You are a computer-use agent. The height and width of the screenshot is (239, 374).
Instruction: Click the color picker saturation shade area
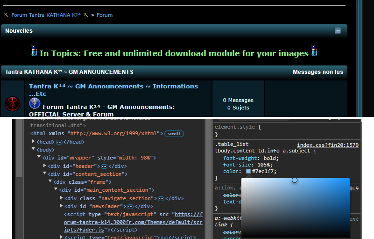tap(296, 208)
